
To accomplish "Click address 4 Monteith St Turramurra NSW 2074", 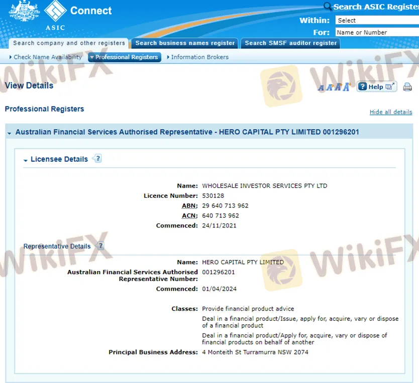I will [x=255, y=352].
